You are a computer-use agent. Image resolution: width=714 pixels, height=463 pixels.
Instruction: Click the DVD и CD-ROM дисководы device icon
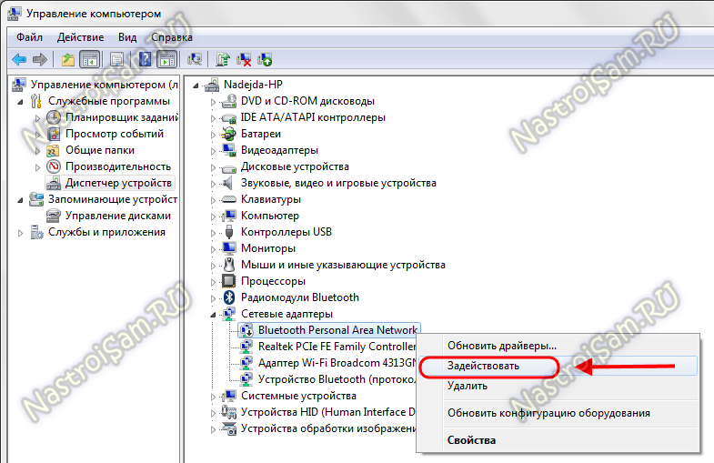229,101
